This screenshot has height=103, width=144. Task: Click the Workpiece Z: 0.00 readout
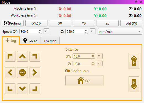point(135,16)
